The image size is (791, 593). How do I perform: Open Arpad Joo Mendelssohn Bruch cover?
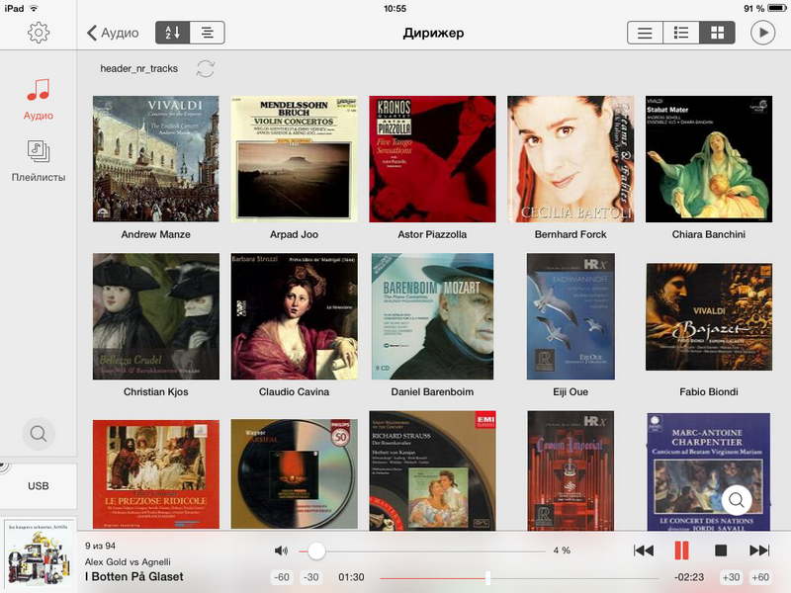pyautogui.click(x=294, y=159)
